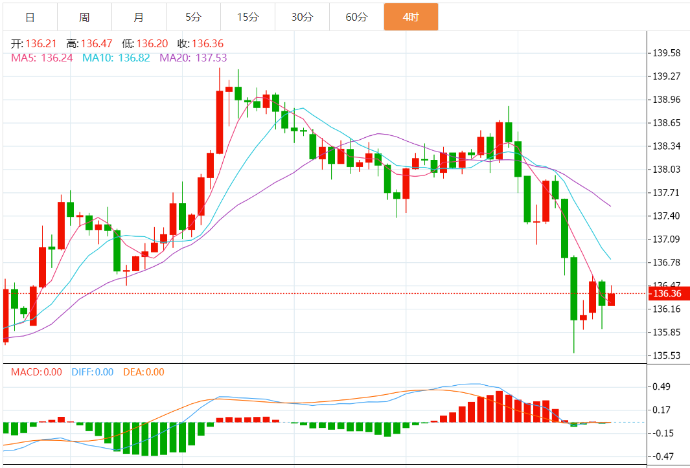
Task: Click the MACD: 0.00 indicator label
Action: (x=36, y=372)
